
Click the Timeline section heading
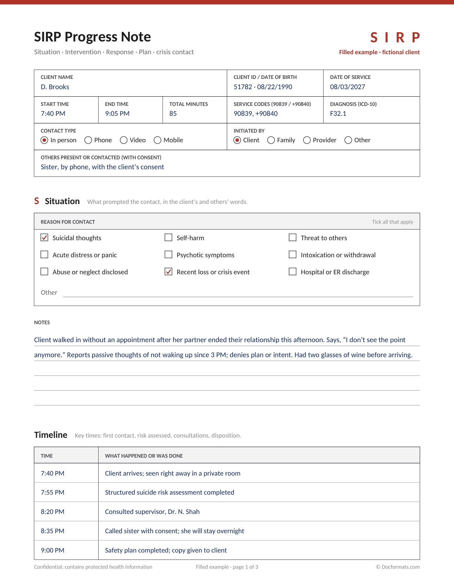pyautogui.click(x=51, y=435)
